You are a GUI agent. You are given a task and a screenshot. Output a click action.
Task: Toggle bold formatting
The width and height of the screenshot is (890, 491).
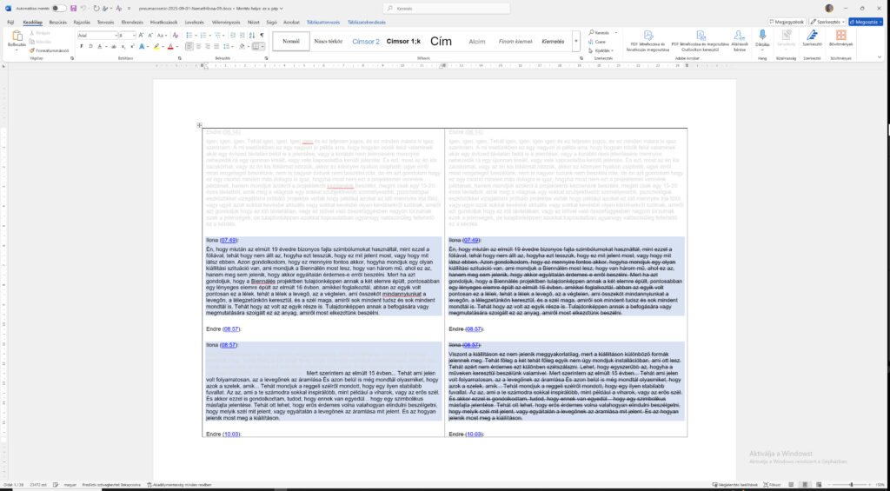point(82,46)
